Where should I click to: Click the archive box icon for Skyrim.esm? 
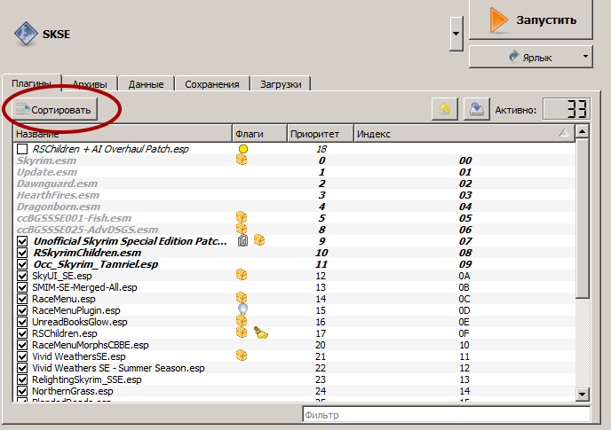pyautogui.click(x=242, y=160)
